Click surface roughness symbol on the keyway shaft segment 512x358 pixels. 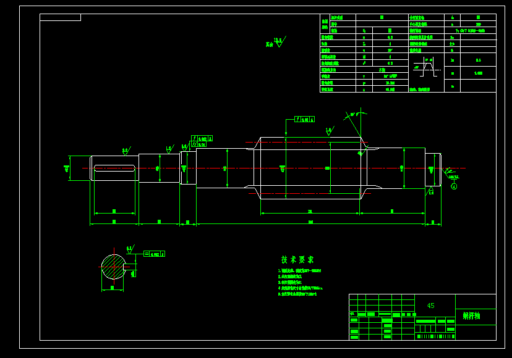coord(126,151)
